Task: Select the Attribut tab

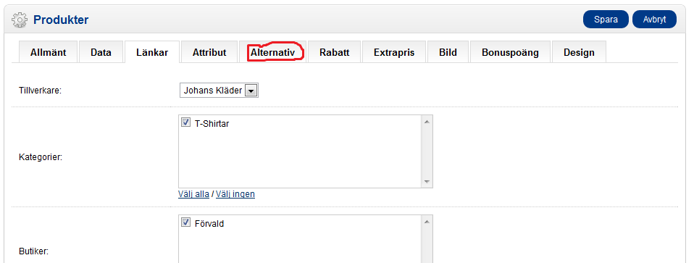Action: (209, 52)
